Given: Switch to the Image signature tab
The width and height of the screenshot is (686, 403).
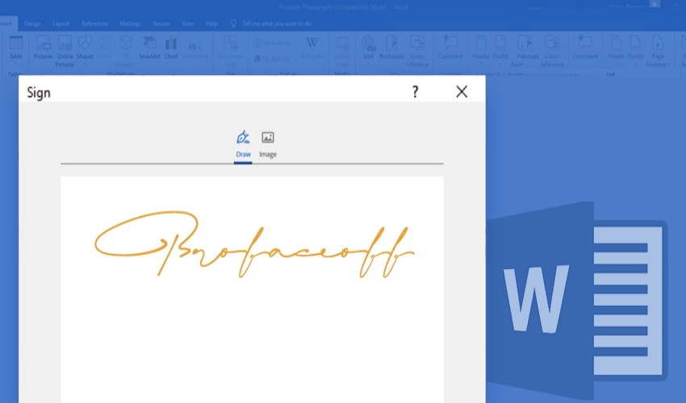Looking at the screenshot, I should [268, 143].
